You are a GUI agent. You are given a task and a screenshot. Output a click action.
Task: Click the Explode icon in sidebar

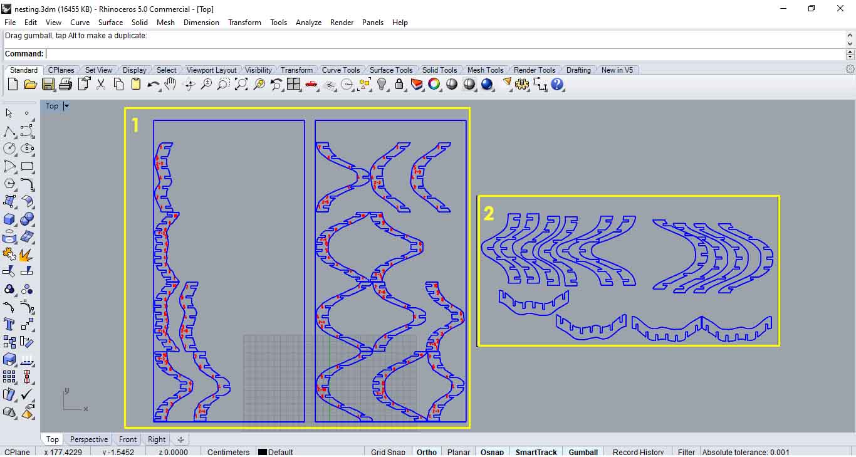coord(26,255)
